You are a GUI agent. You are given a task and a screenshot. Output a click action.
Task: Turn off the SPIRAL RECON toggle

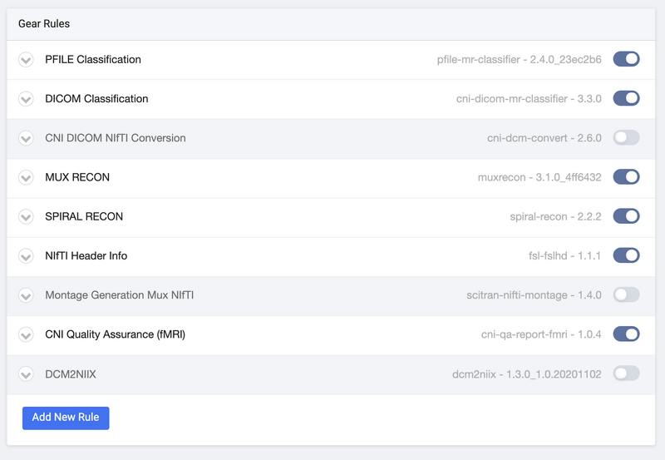click(x=626, y=216)
